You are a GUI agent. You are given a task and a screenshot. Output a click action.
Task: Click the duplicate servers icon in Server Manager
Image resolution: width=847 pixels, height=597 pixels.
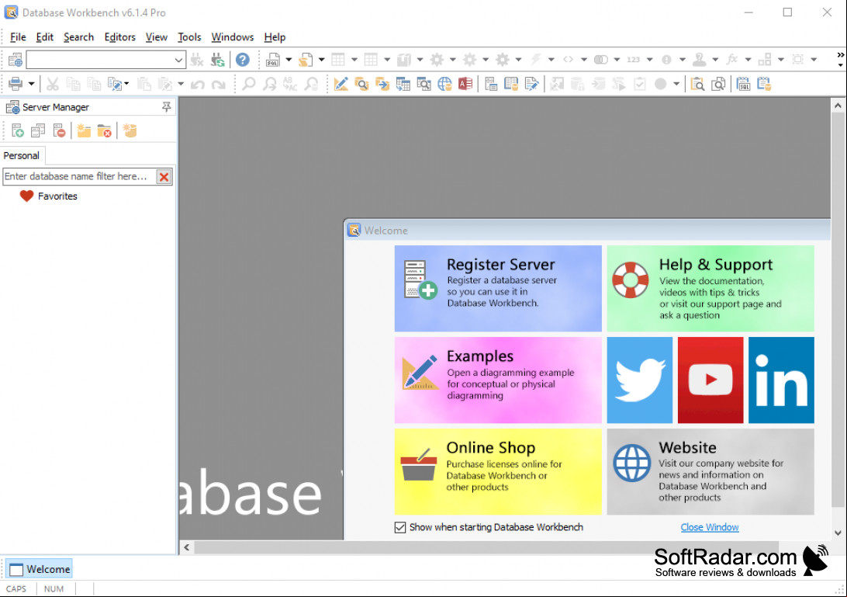[x=38, y=130]
